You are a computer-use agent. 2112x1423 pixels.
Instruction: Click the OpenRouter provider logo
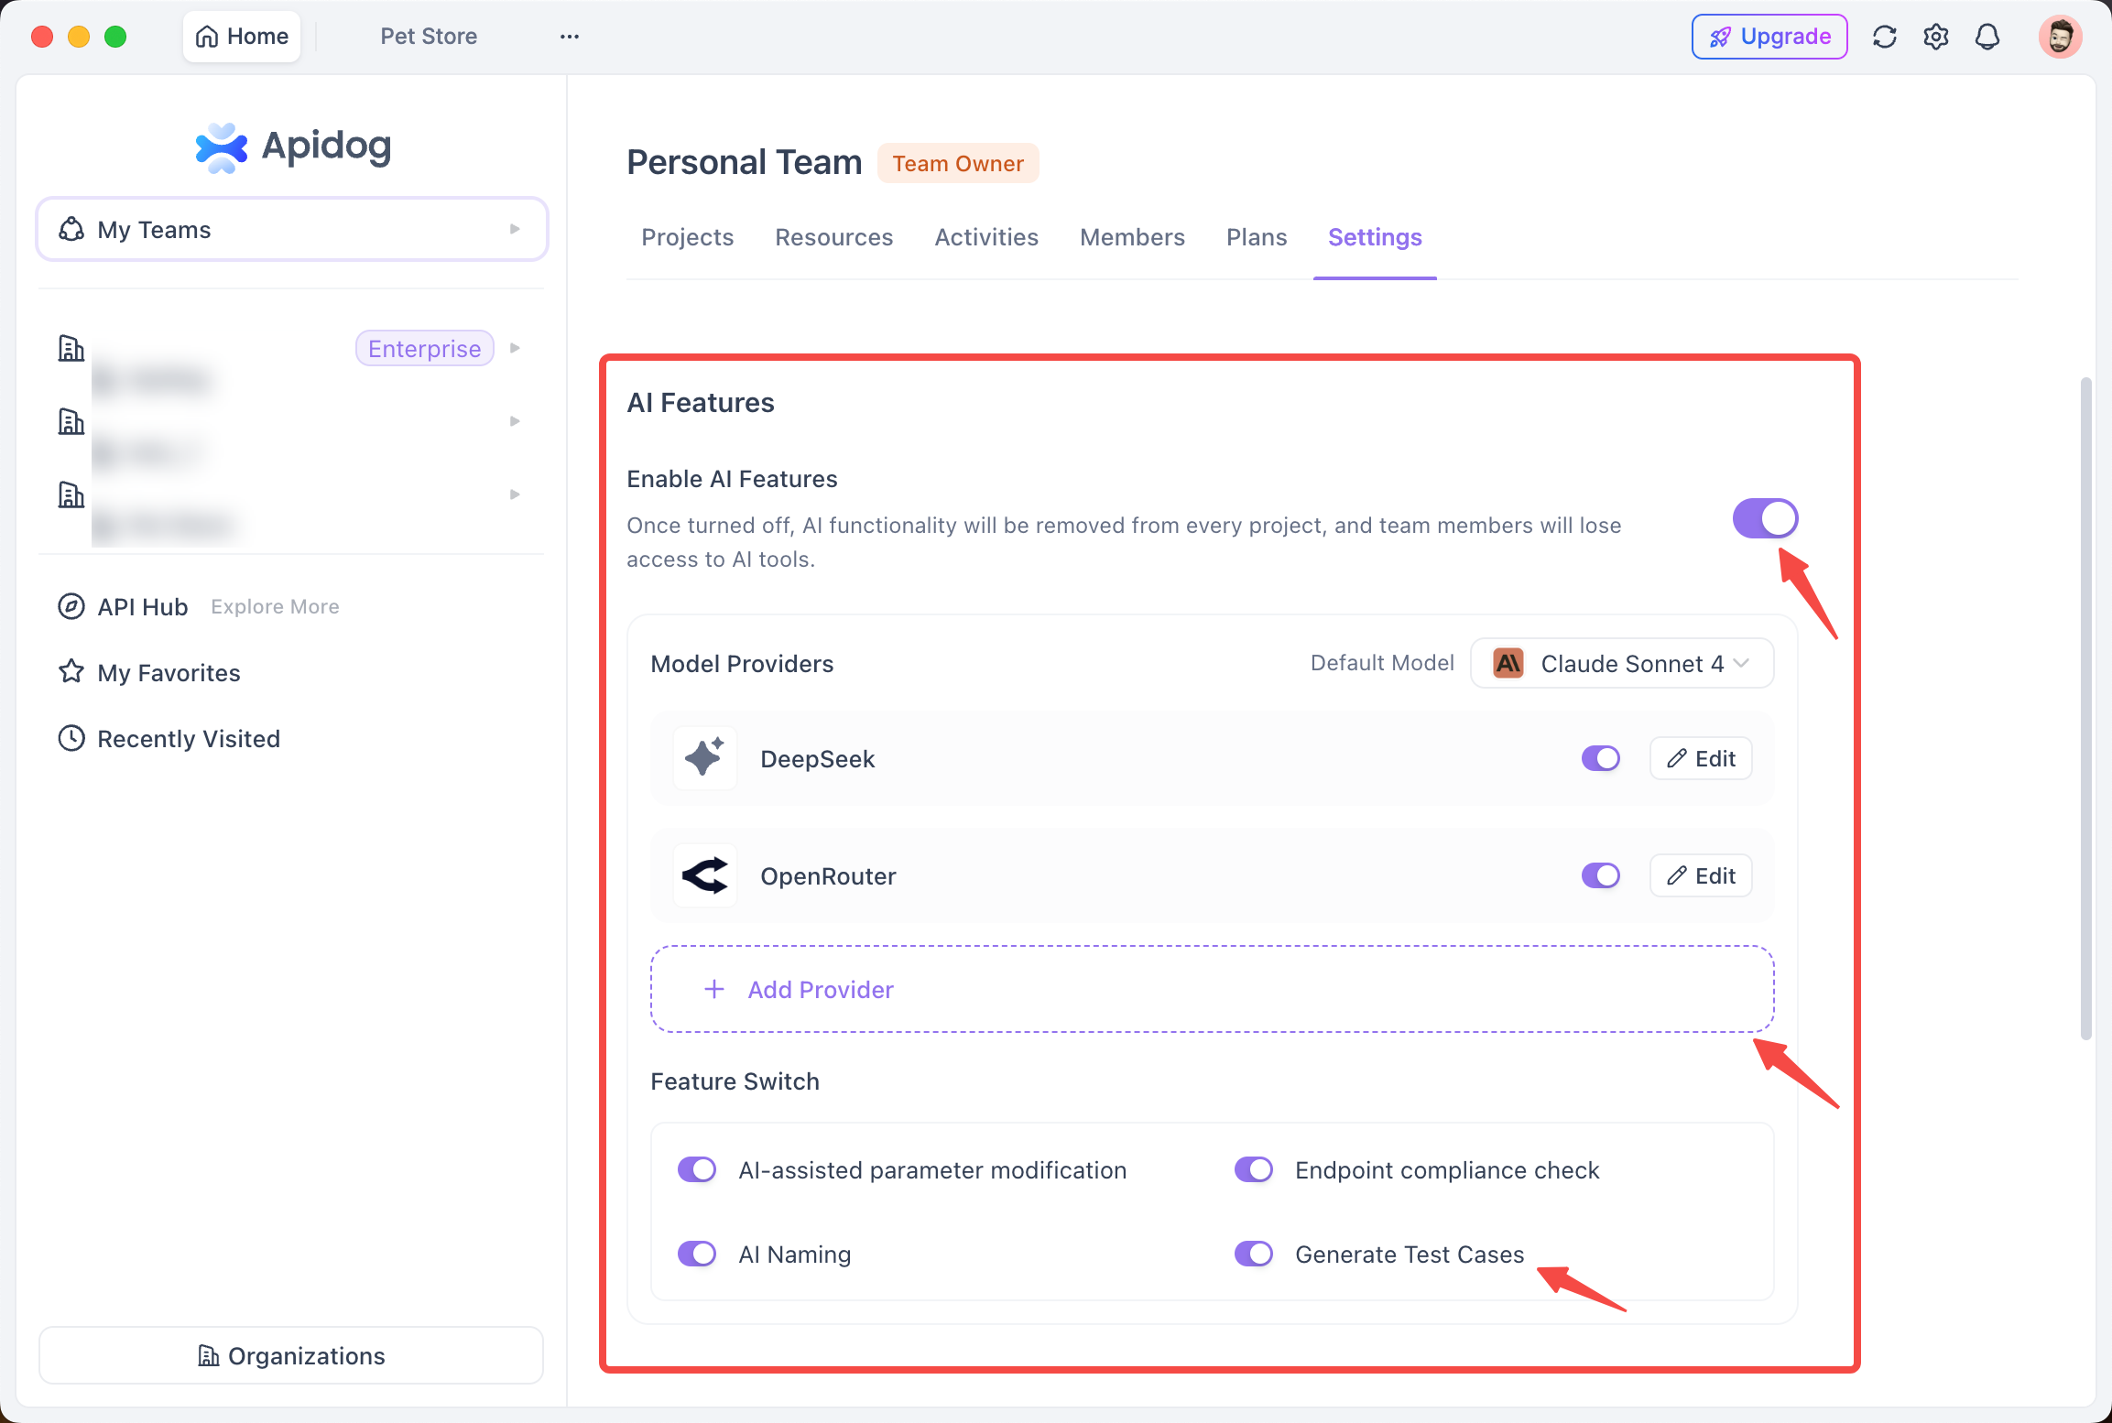704,875
